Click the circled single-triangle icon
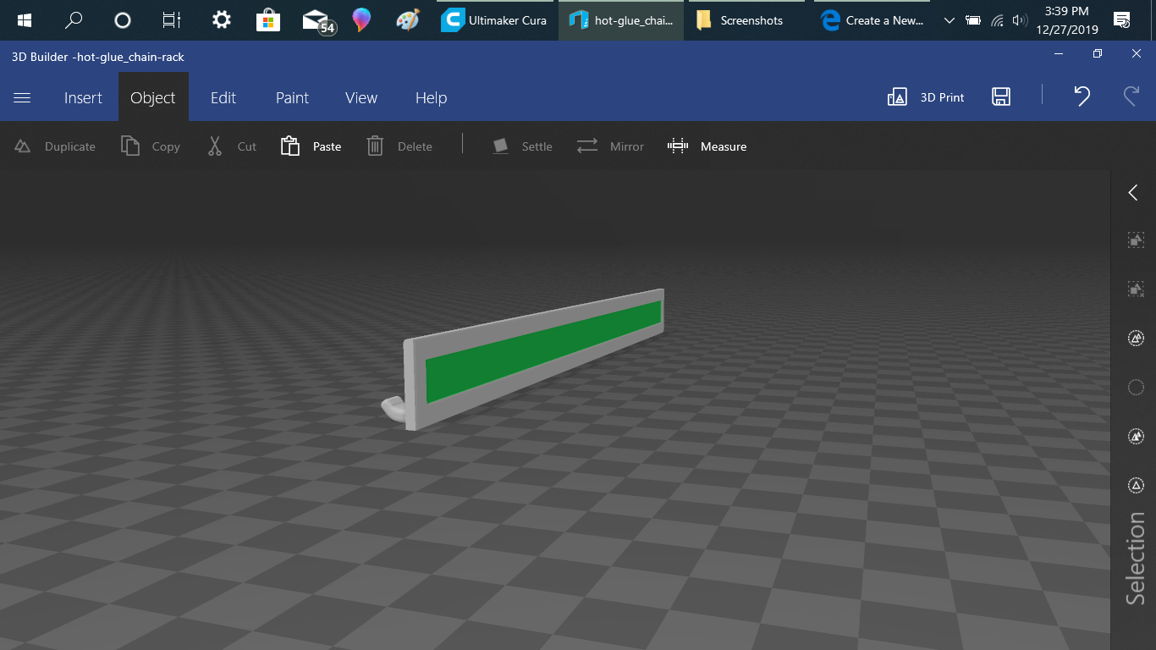This screenshot has width=1156, height=650. (x=1136, y=486)
